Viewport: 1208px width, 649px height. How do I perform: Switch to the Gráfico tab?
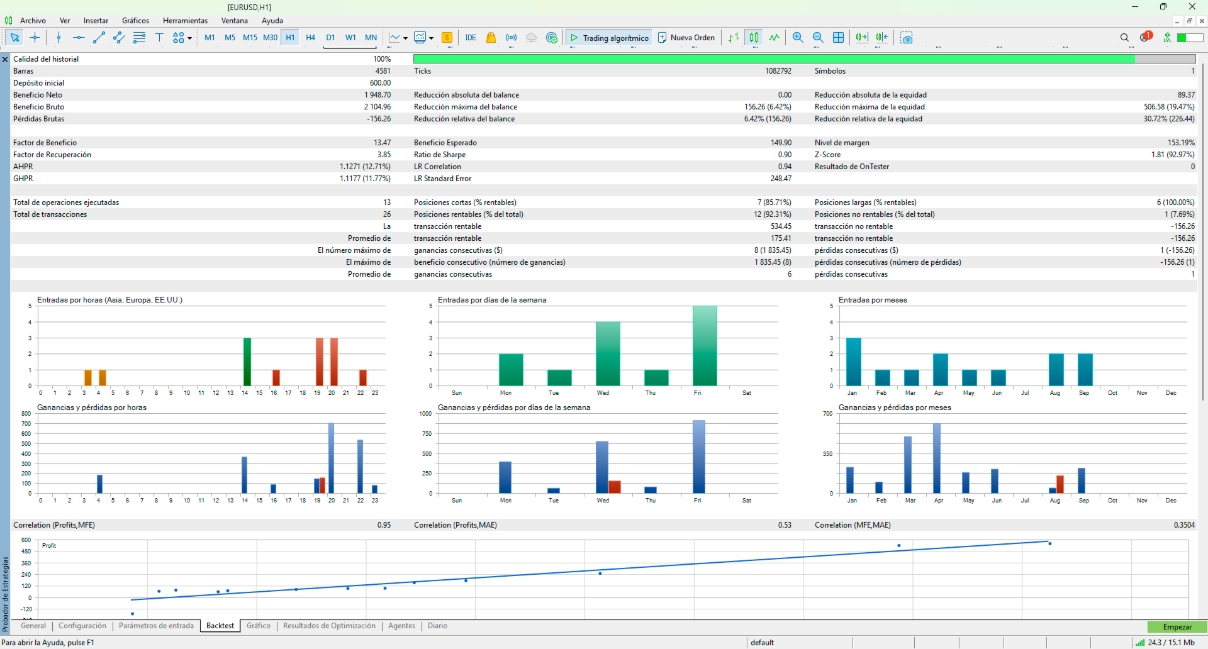click(258, 626)
